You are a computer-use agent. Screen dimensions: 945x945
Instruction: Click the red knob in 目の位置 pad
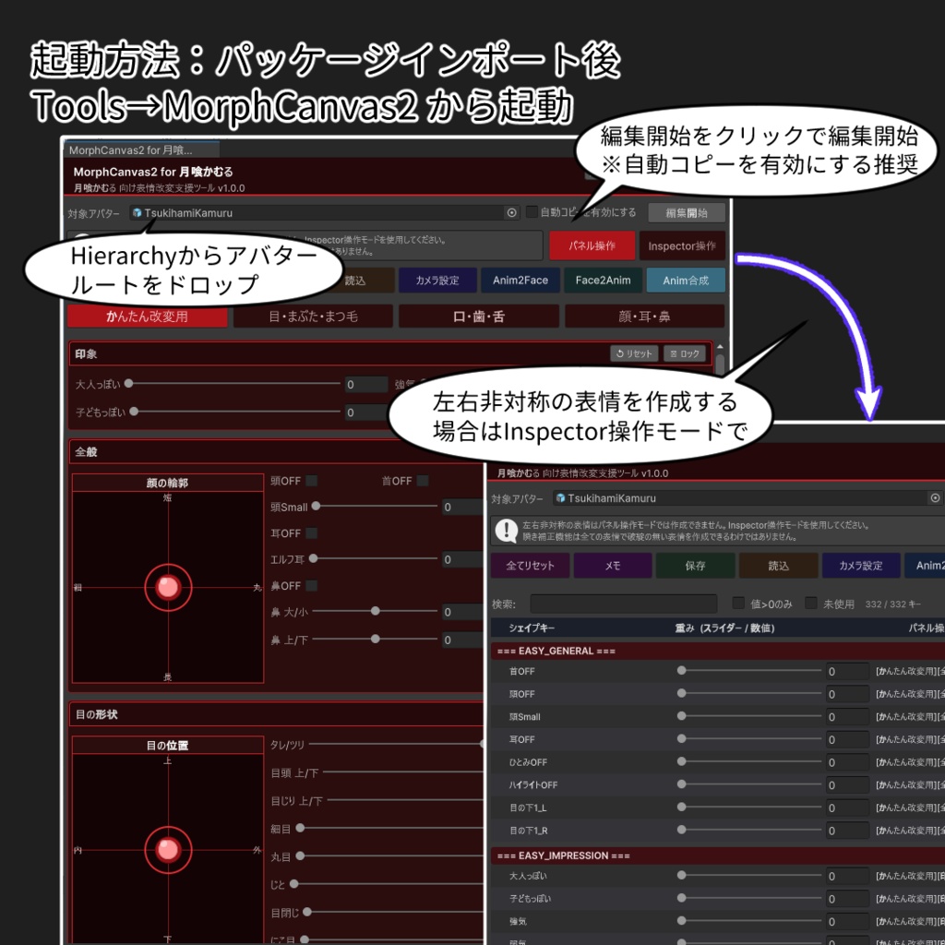coord(168,849)
